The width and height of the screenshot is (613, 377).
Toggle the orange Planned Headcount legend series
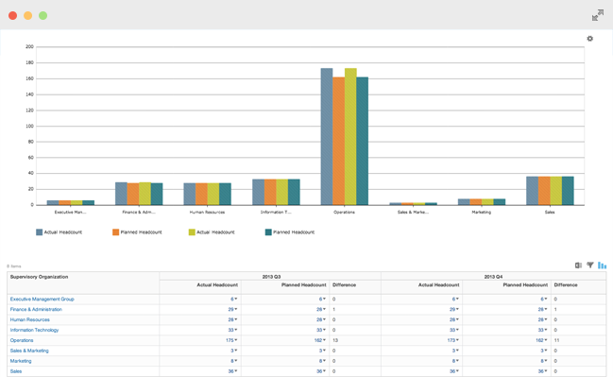[137, 232]
